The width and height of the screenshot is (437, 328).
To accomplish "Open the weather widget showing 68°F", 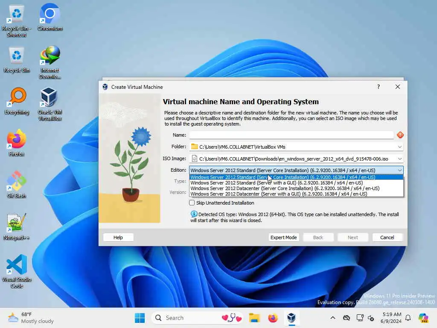I will [x=31, y=318].
